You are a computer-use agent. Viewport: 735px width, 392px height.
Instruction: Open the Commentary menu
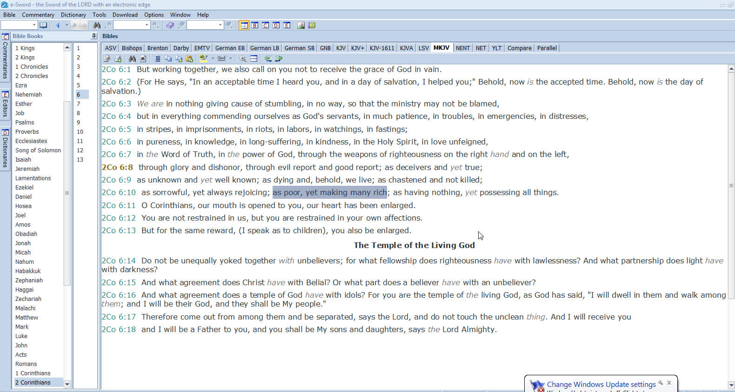pos(38,15)
